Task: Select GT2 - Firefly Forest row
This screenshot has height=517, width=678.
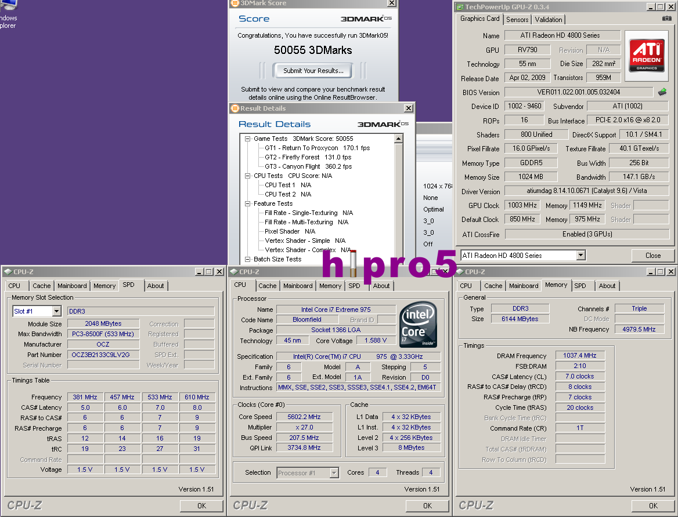Action: click(x=308, y=157)
